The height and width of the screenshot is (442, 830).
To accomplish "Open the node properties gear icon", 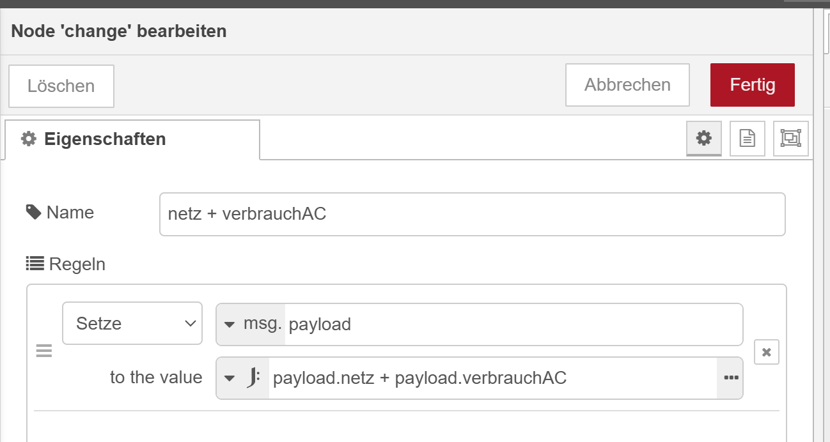I will point(704,138).
